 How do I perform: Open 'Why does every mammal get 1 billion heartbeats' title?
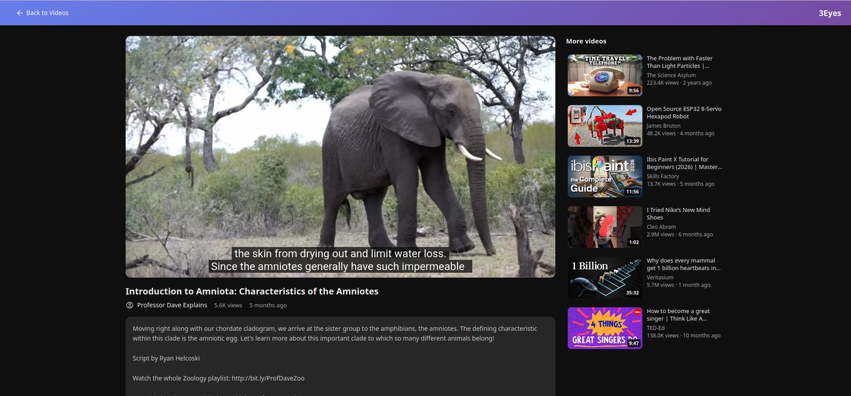683,264
